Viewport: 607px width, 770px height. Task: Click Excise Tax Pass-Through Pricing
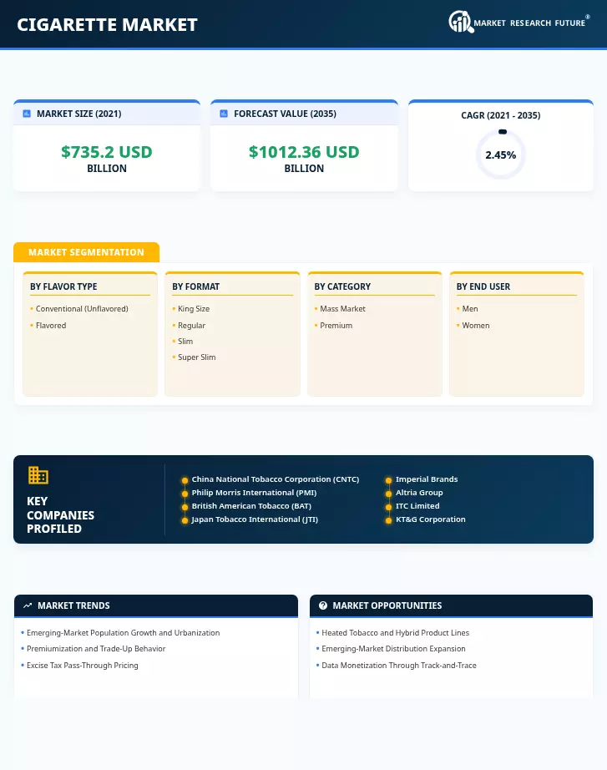tap(83, 666)
